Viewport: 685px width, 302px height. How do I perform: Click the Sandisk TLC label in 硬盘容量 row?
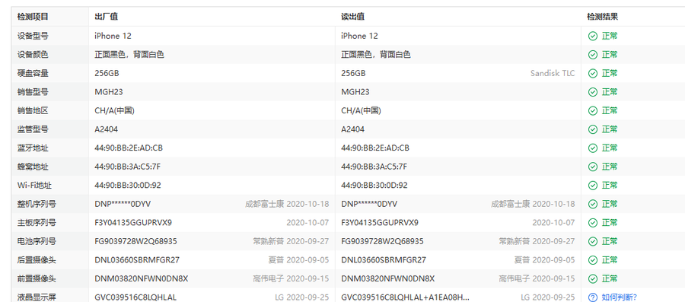(553, 73)
